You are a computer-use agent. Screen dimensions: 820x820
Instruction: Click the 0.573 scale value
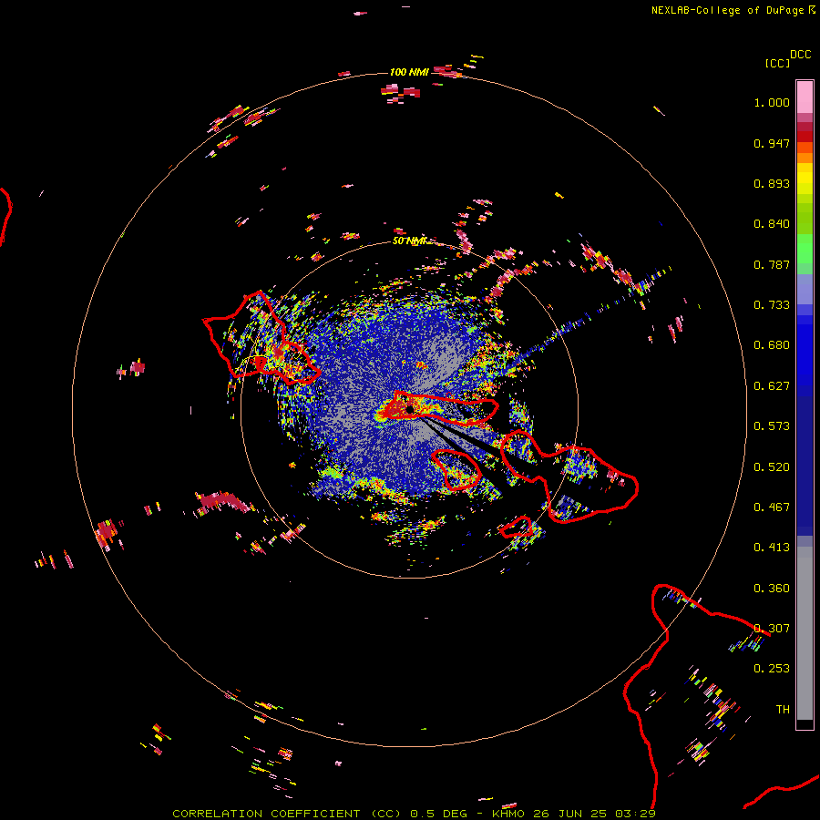coord(772,426)
